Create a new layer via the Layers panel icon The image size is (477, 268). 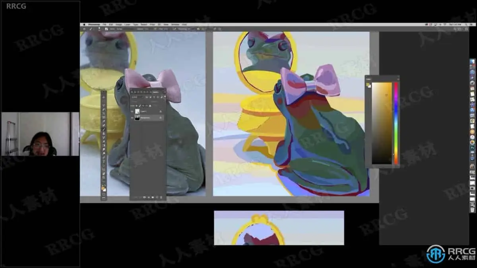157,197
